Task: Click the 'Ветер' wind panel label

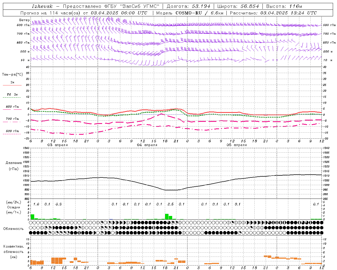Action: pyautogui.click(x=24, y=20)
